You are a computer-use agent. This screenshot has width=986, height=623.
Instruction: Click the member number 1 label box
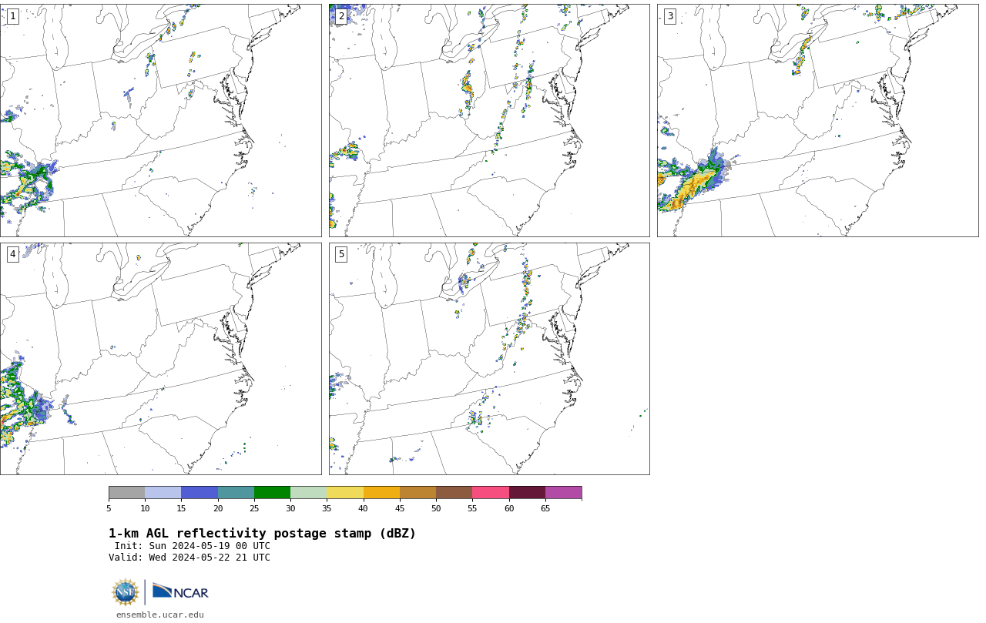click(12, 16)
